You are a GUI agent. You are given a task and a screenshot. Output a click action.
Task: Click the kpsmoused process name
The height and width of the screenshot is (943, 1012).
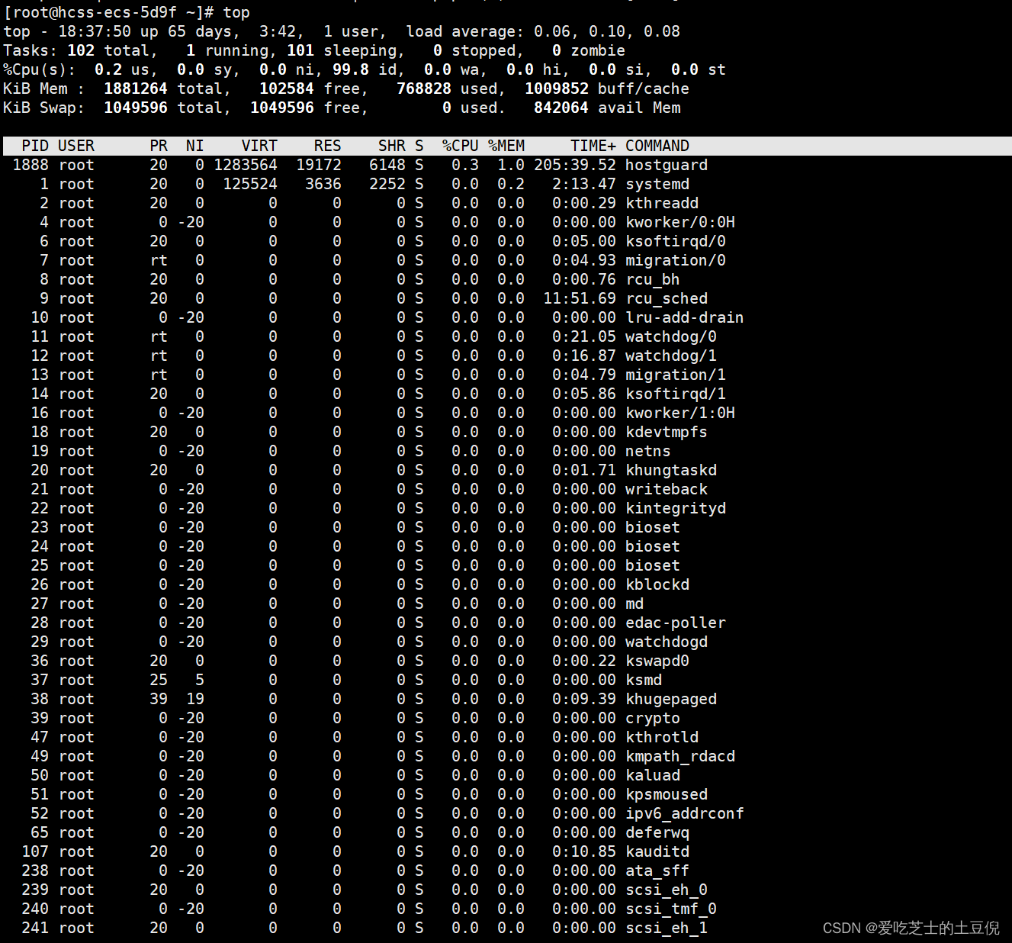pyautogui.click(x=667, y=794)
